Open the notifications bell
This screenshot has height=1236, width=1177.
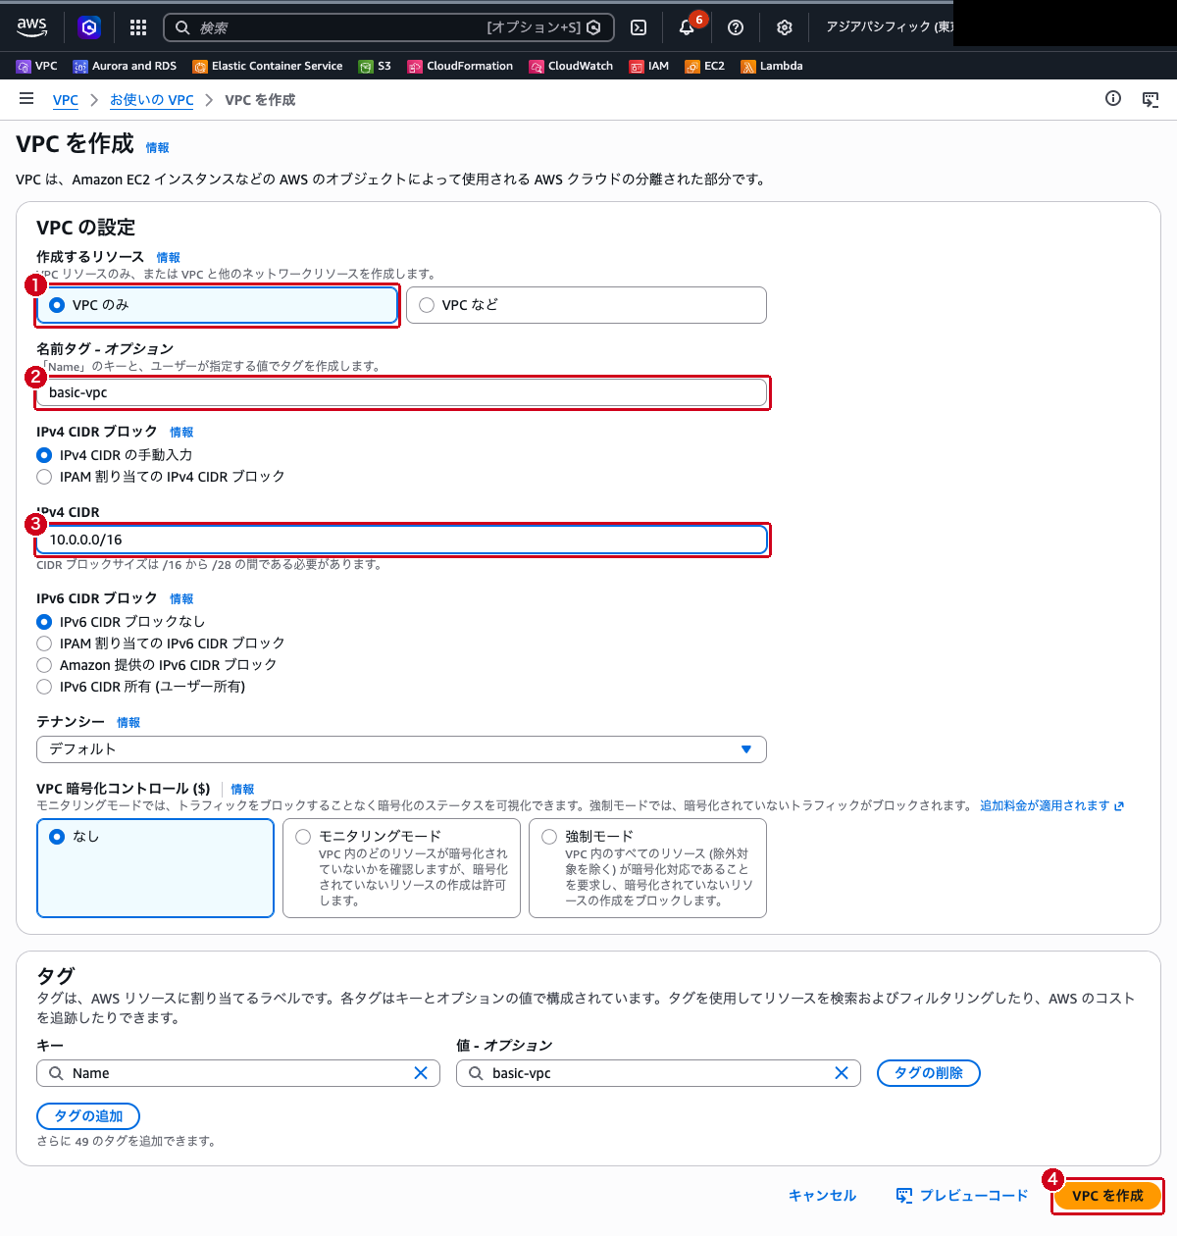[x=687, y=27]
